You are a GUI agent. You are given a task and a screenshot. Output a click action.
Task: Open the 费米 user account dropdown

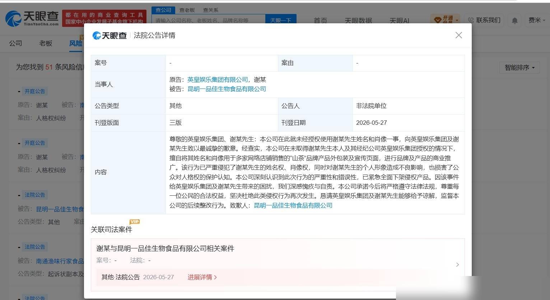click(x=536, y=20)
